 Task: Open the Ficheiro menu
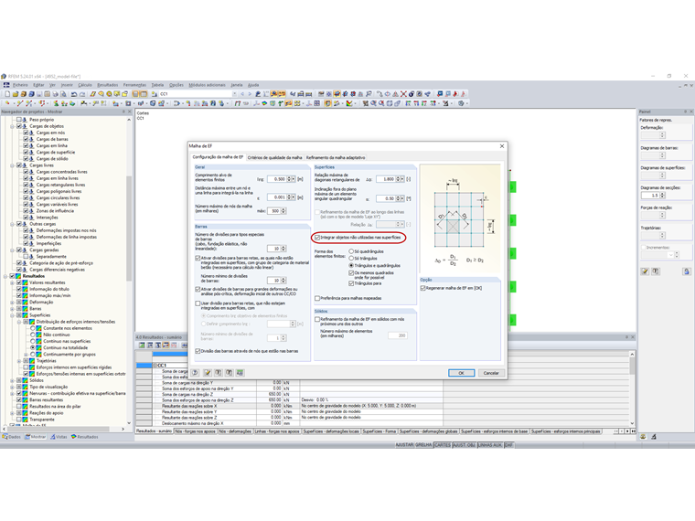point(20,85)
